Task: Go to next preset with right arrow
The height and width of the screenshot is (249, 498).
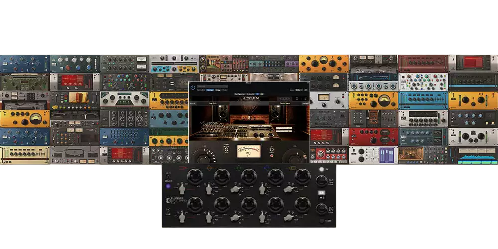Action: 203,90
